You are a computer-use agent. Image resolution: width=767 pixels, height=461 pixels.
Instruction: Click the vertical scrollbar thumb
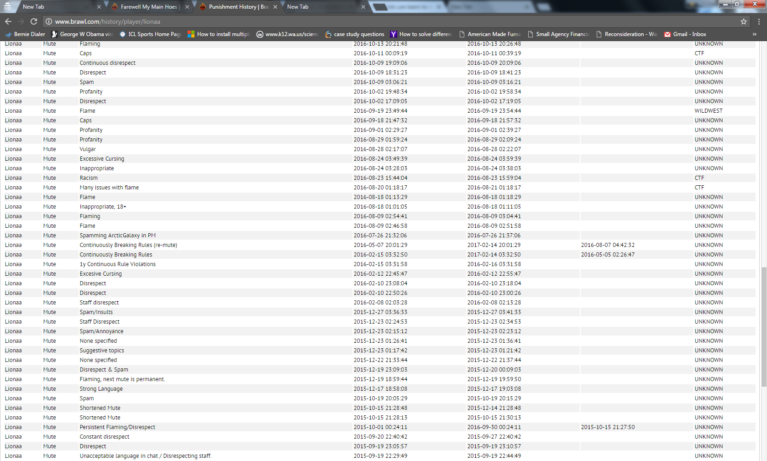[764, 326]
